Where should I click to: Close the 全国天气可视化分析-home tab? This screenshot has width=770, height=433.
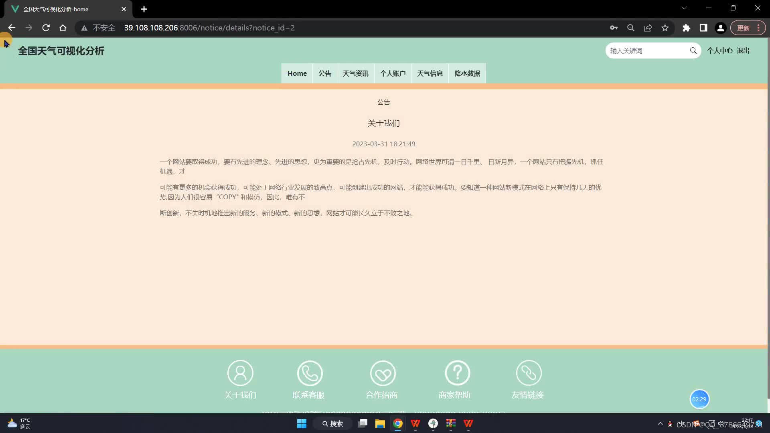pos(124,9)
